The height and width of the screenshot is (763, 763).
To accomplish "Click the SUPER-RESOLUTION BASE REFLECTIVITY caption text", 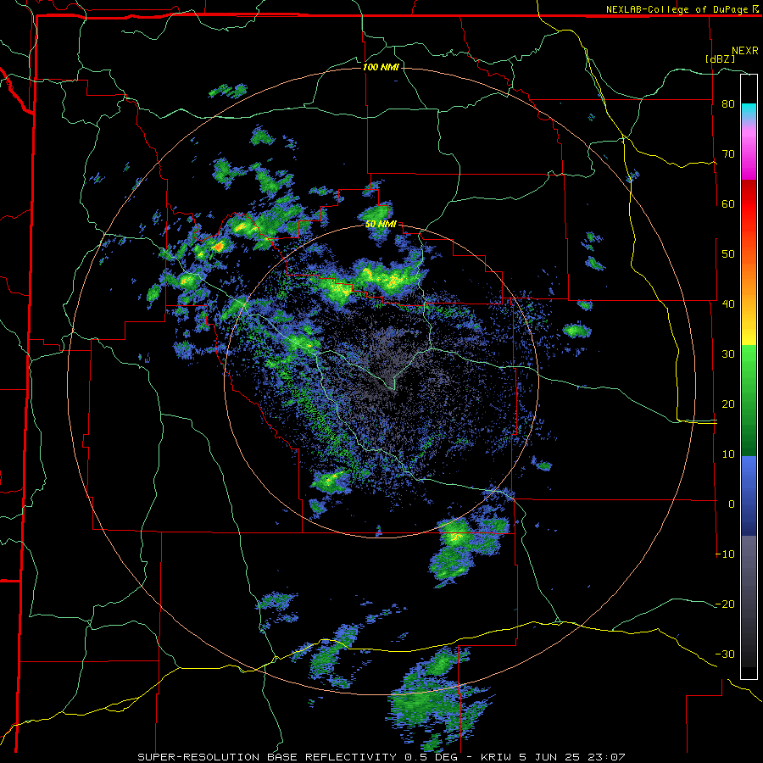I will [267, 757].
